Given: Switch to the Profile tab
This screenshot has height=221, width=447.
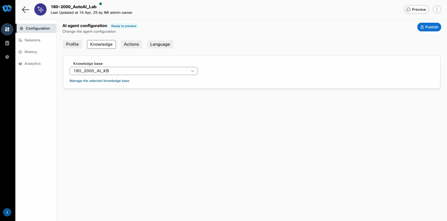Looking at the screenshot, I should (72, 44).
